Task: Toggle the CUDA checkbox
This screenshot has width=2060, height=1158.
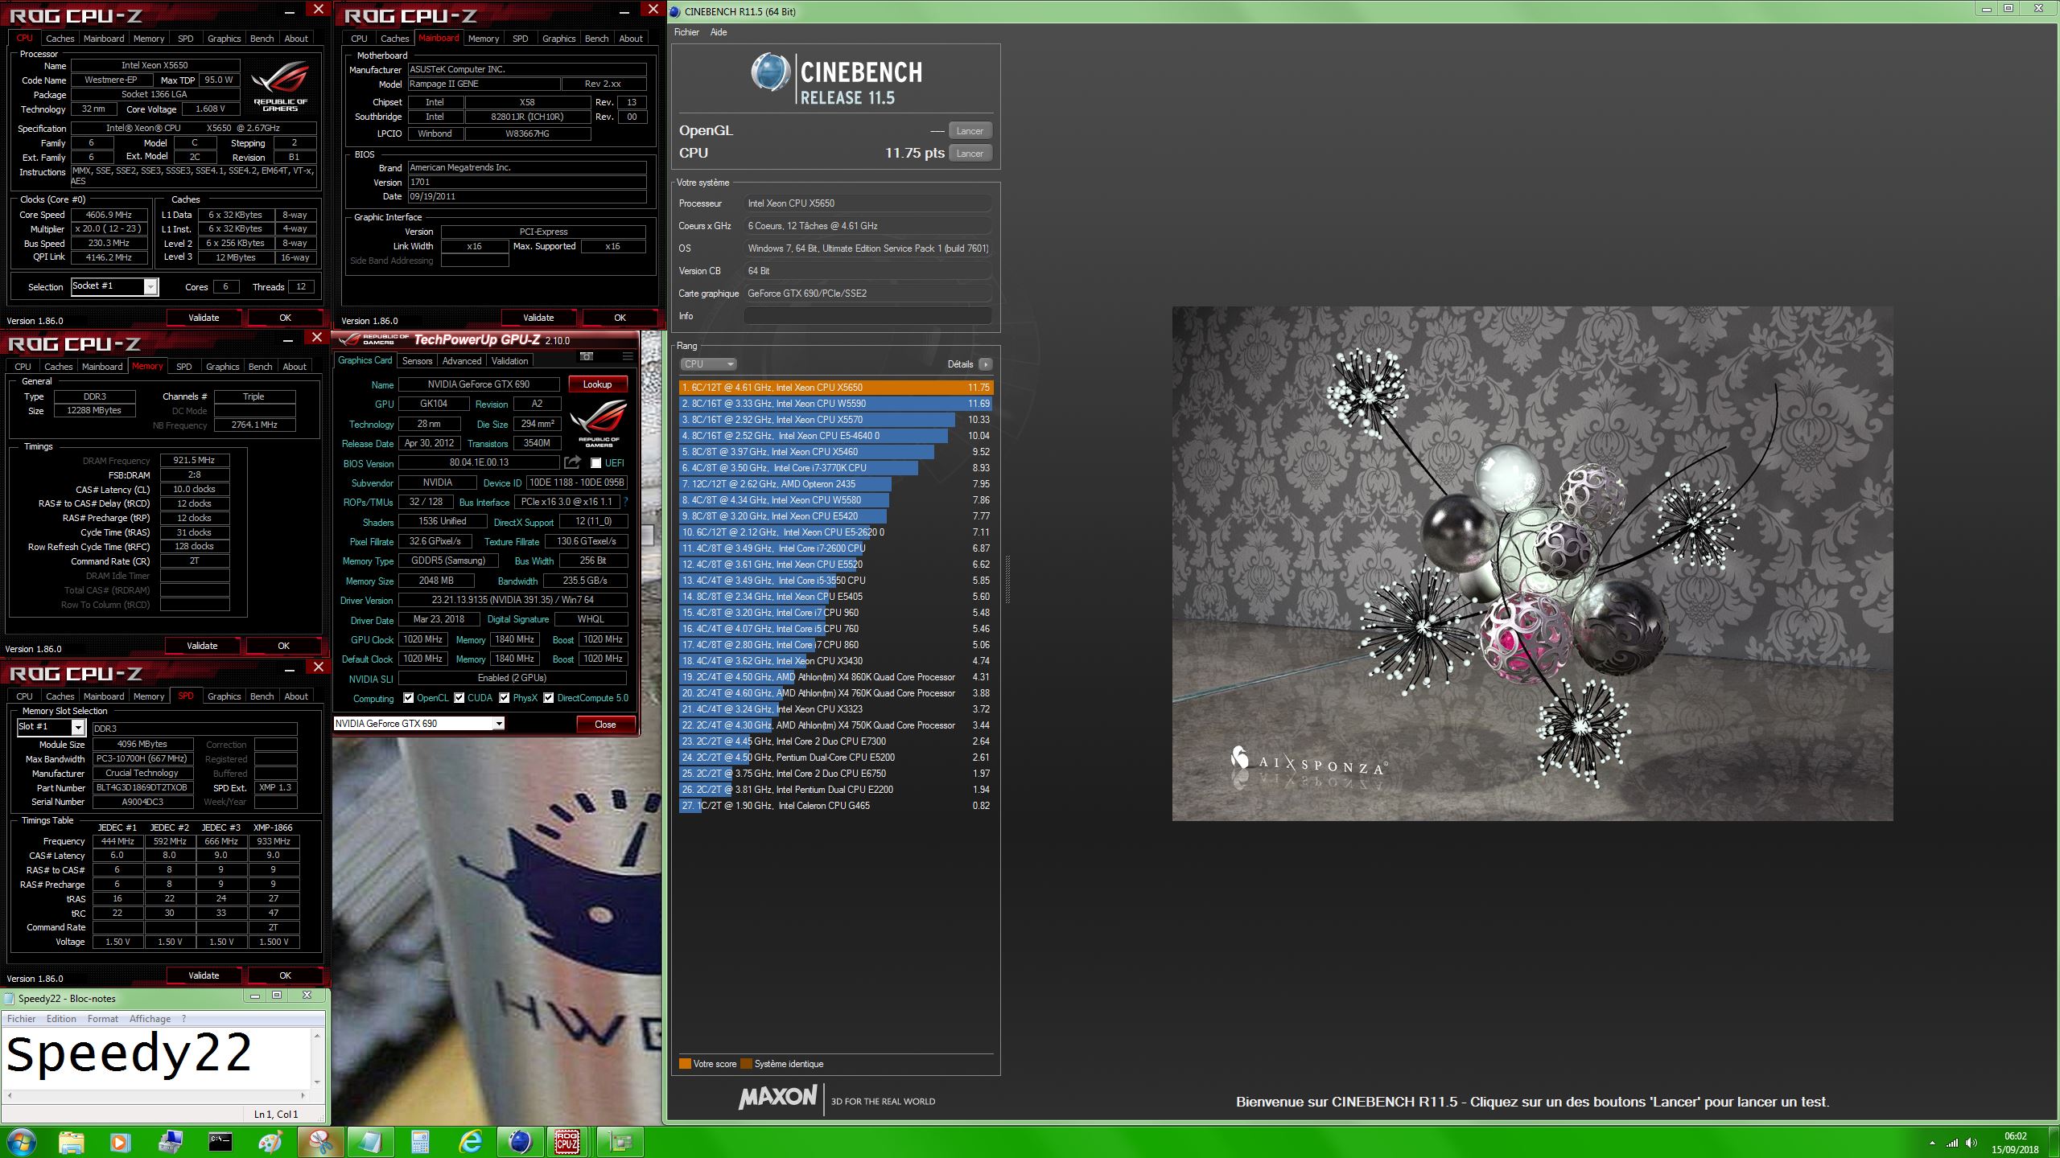Action: click(x=459, y=698)
